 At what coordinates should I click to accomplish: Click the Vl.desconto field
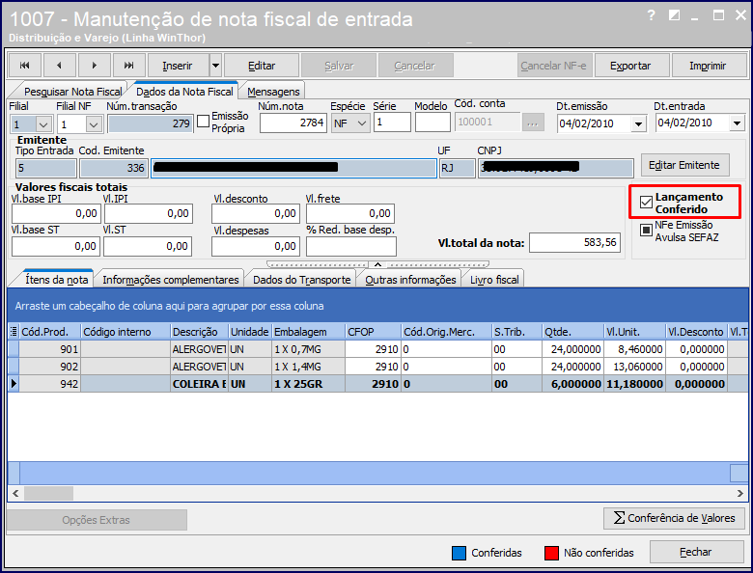[256, 213]
